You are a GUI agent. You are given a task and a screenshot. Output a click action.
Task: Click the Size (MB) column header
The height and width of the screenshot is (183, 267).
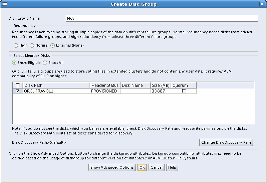pyautogui.click(x=161, y=86)
